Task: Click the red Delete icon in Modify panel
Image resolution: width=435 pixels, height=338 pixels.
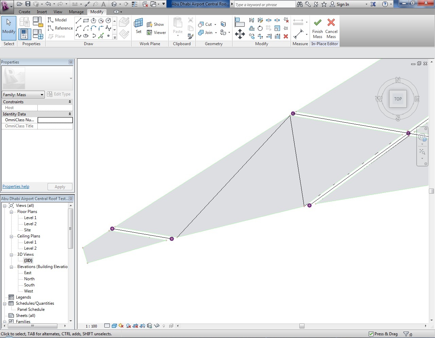Action: [286, 36]
